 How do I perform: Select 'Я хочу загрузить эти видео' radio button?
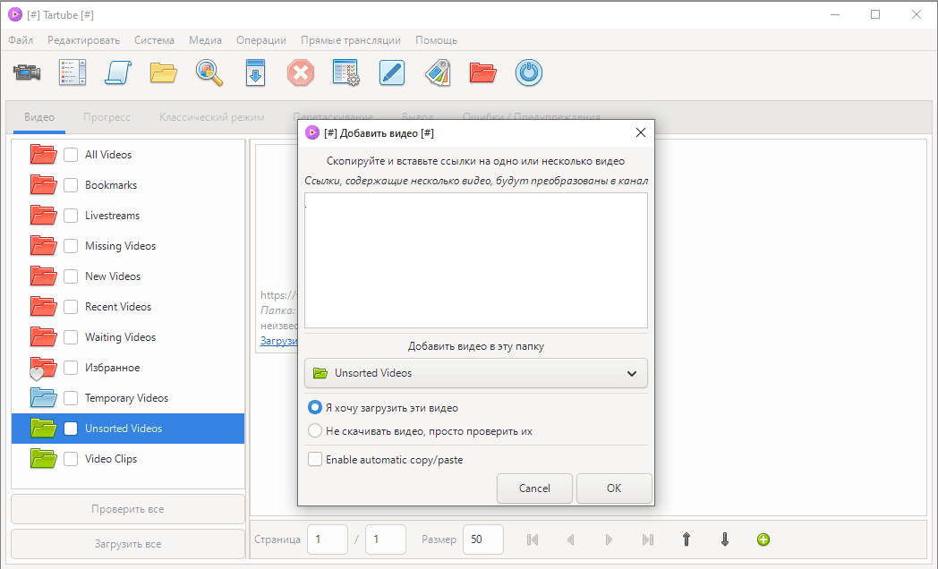click(315, 408)
